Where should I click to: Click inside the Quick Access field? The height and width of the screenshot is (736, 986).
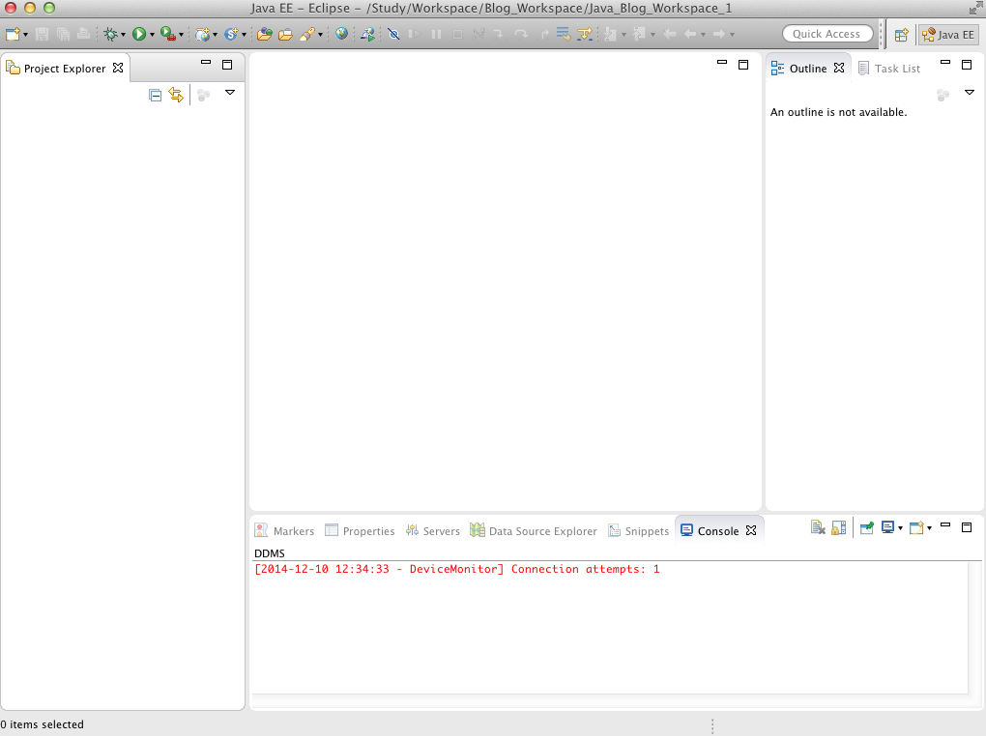click(x=827, y=34)
